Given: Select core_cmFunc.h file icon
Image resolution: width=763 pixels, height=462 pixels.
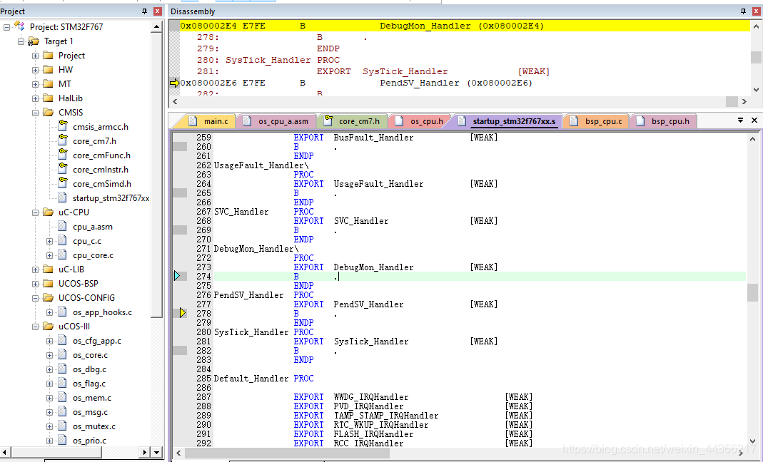Looking at the screenshot, I should pyautogui.click(x=62, y=154).
